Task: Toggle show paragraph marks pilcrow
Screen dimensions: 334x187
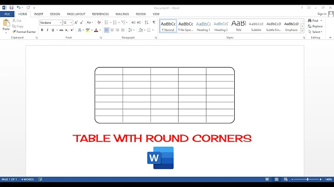Action: click(x=154, y=22)
